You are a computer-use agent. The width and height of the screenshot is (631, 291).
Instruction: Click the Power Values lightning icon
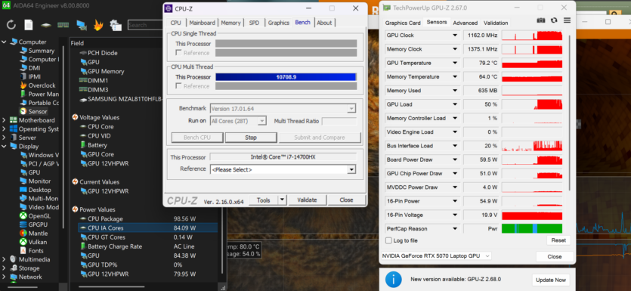click(x=75, y=209)
